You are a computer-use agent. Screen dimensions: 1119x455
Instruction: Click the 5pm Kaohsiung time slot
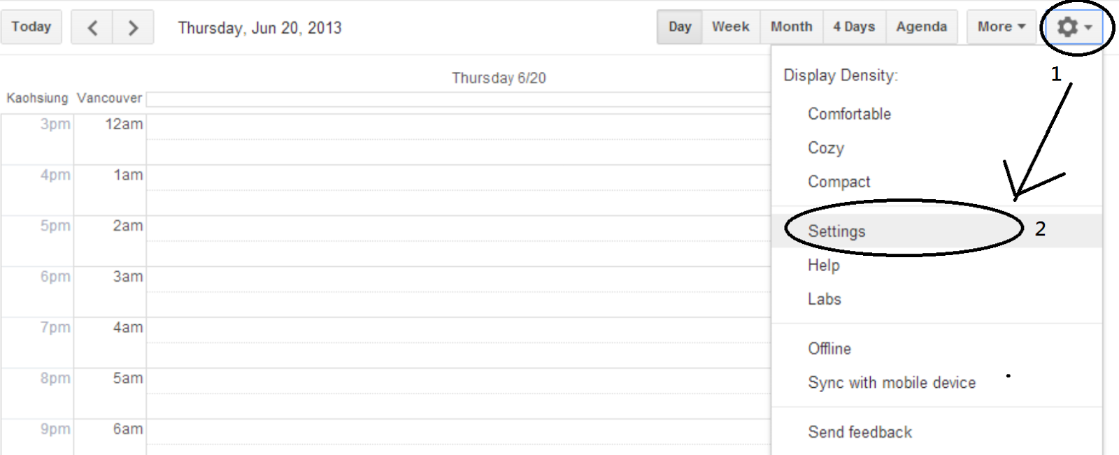(56, 225)
